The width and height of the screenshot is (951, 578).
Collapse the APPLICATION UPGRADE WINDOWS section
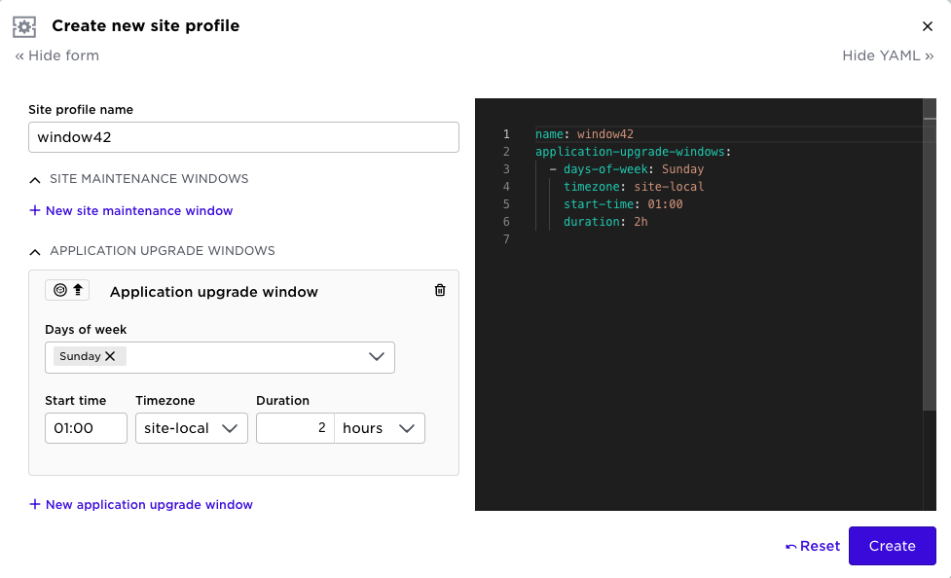point(35,251)
